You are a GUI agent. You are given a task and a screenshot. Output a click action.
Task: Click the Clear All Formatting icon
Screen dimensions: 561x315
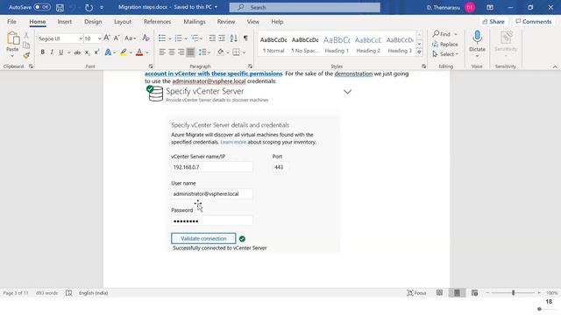click(x=146, y=38)
